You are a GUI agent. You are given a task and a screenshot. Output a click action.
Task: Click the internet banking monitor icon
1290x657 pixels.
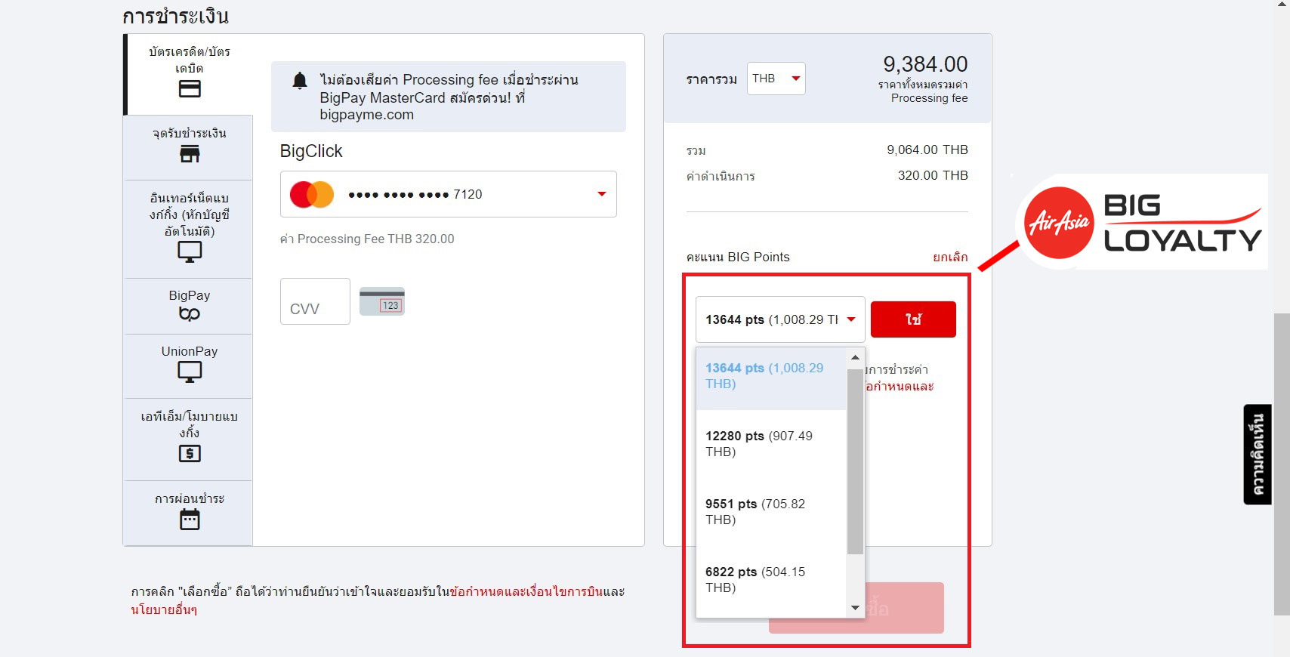point(189,251)
